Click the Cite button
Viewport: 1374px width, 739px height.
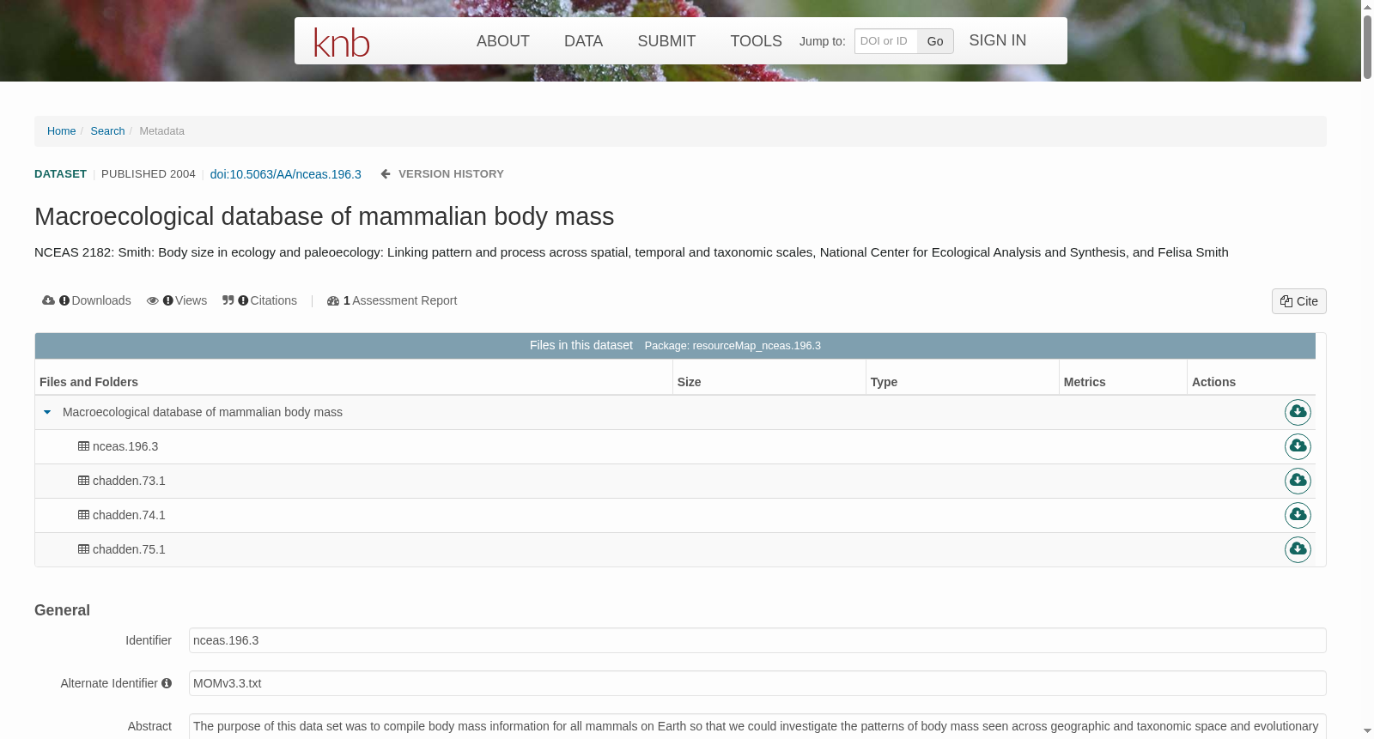(1298, 301)
